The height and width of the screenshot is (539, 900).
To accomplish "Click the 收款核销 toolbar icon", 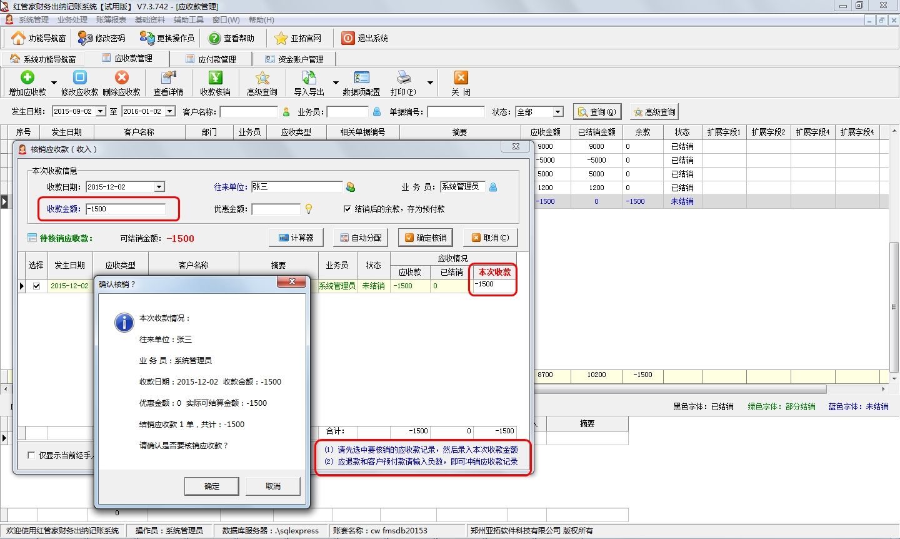I will (x=215, y=78).
